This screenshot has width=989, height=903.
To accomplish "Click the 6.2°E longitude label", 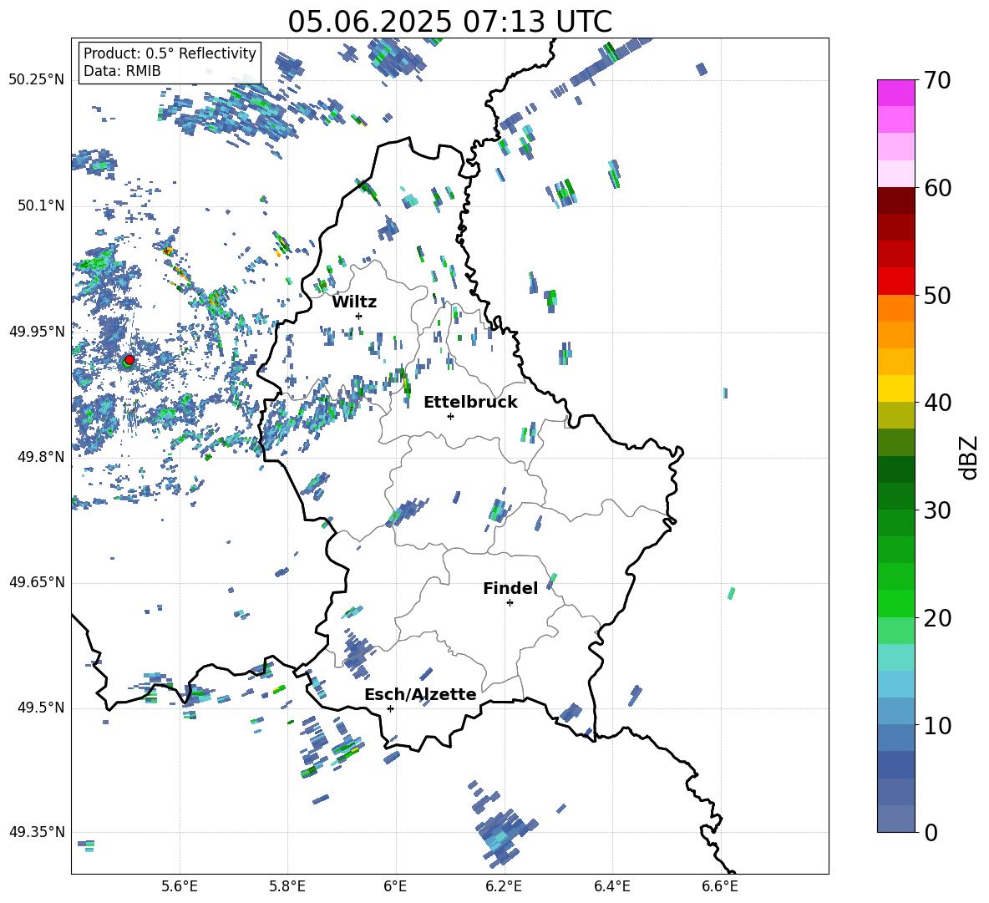I will pyautogui.click(x=504, y=886).
